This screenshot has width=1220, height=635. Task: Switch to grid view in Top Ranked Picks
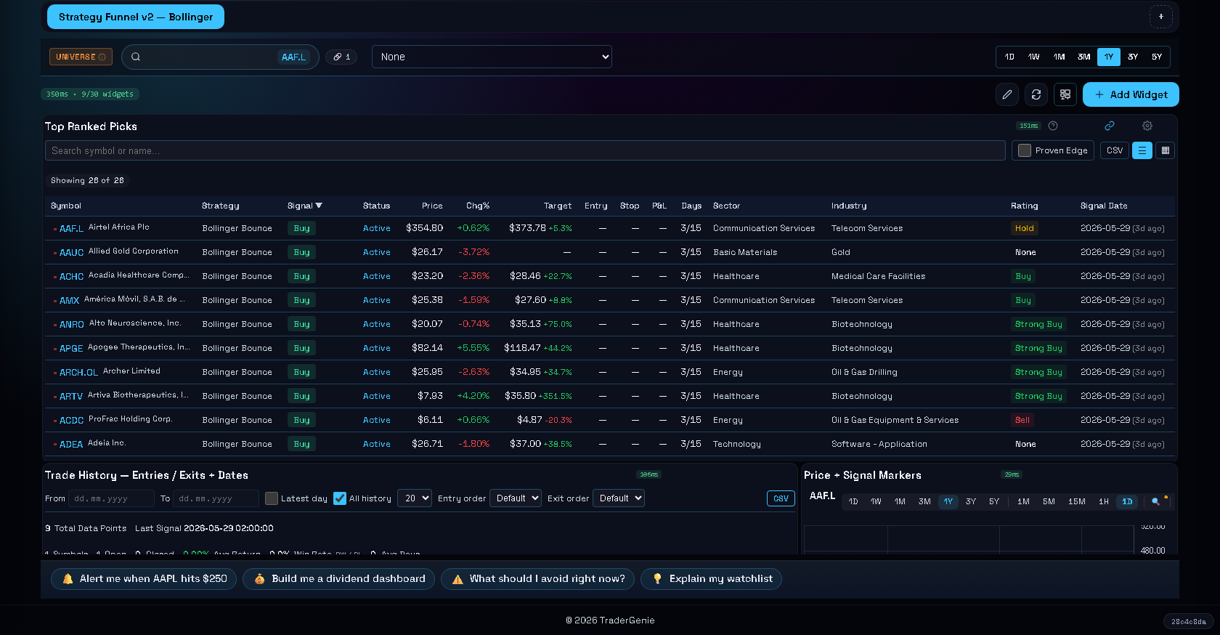1166,150
